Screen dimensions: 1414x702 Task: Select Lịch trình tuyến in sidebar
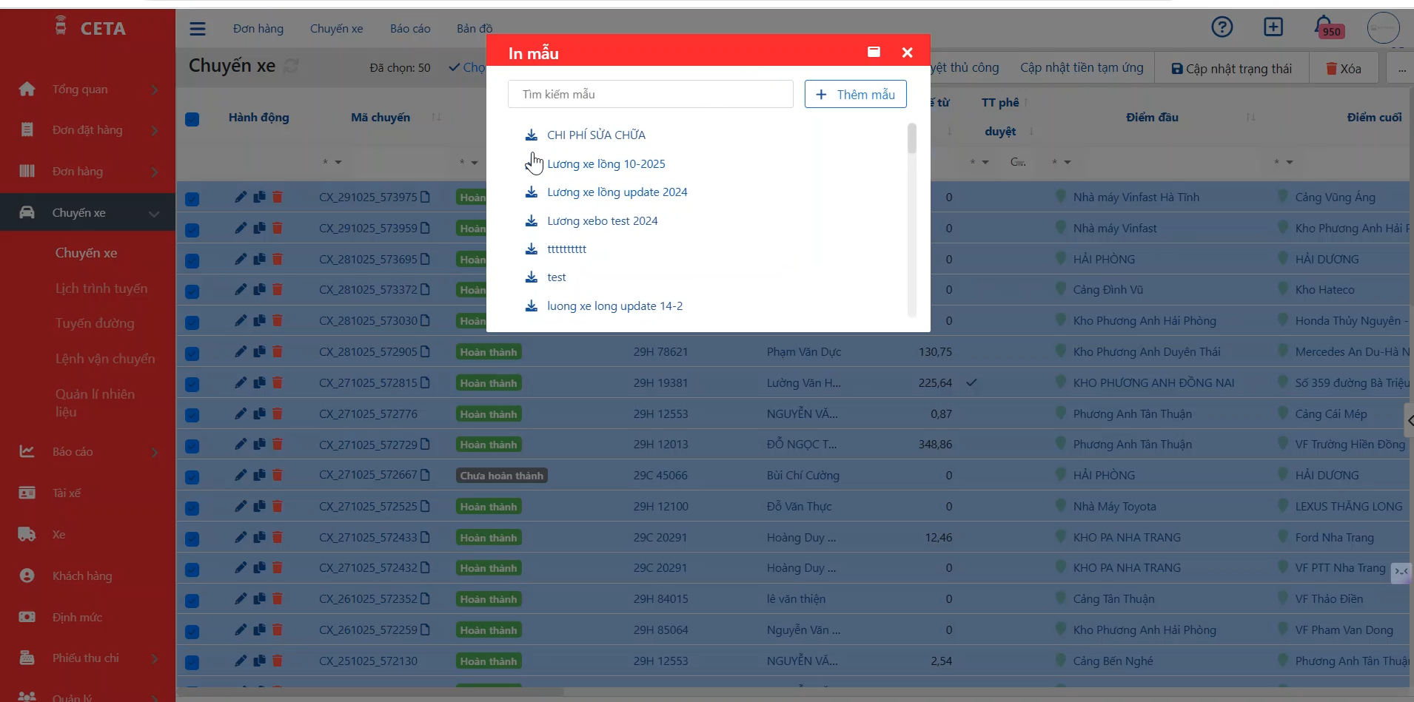coord(101,288)
